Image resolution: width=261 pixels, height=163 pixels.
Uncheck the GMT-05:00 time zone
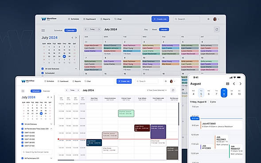[23, 139]
